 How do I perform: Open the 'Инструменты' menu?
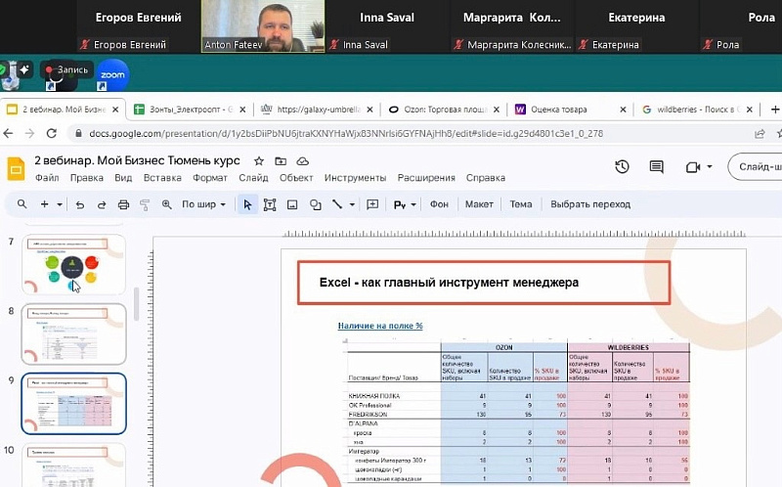click(x=355, y=178)
